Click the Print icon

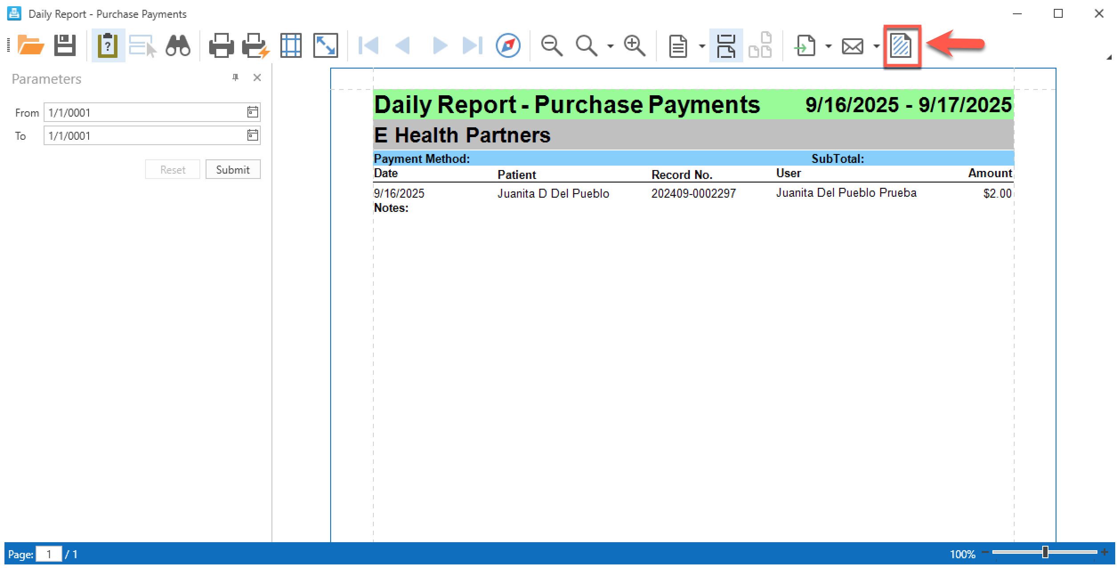pyautogui.click(x=221, y=45)
